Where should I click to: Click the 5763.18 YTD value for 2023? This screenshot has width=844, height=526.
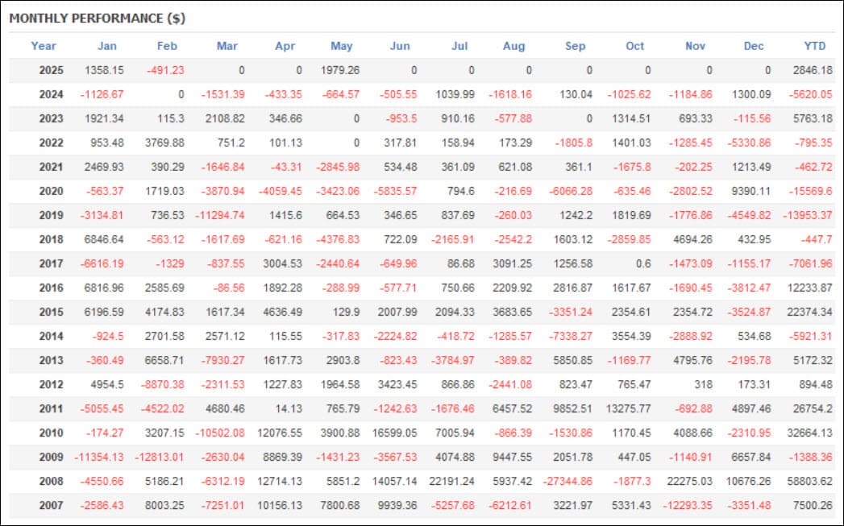coord(813,119)
